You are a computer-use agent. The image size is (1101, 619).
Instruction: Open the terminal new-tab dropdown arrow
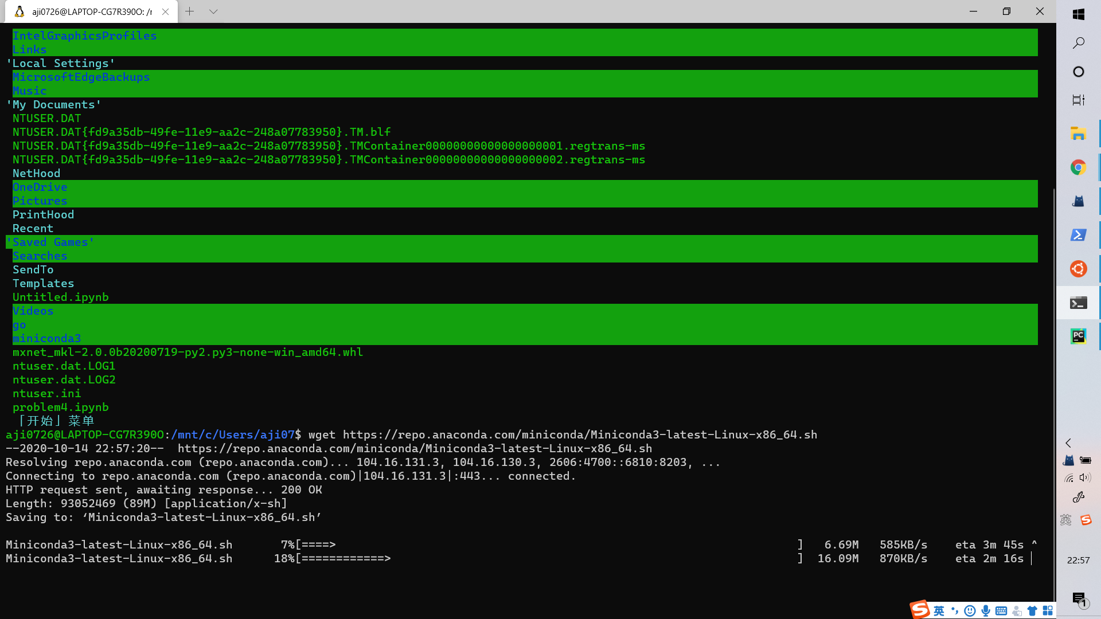213,11
